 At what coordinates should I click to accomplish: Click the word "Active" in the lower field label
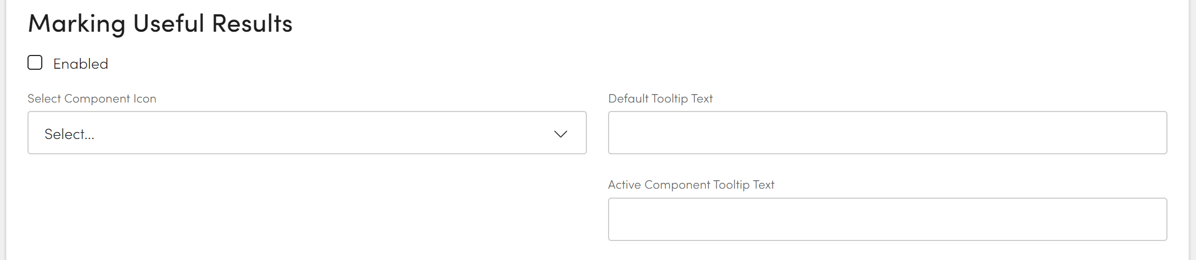coord(624,185)
